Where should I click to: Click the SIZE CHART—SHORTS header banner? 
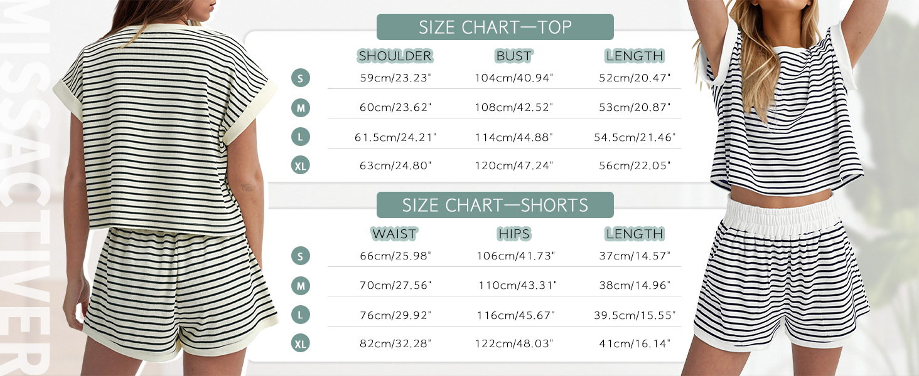[x=495, y=205]
